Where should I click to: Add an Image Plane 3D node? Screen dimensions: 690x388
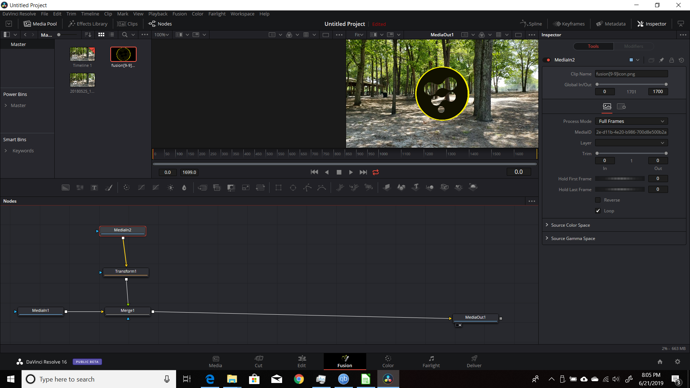pyautogui.click(x=387, y=187)
